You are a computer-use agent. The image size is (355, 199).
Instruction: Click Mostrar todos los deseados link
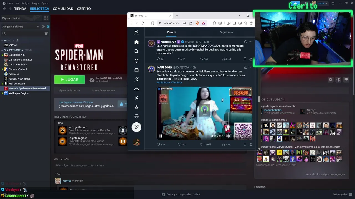point(277,165)
